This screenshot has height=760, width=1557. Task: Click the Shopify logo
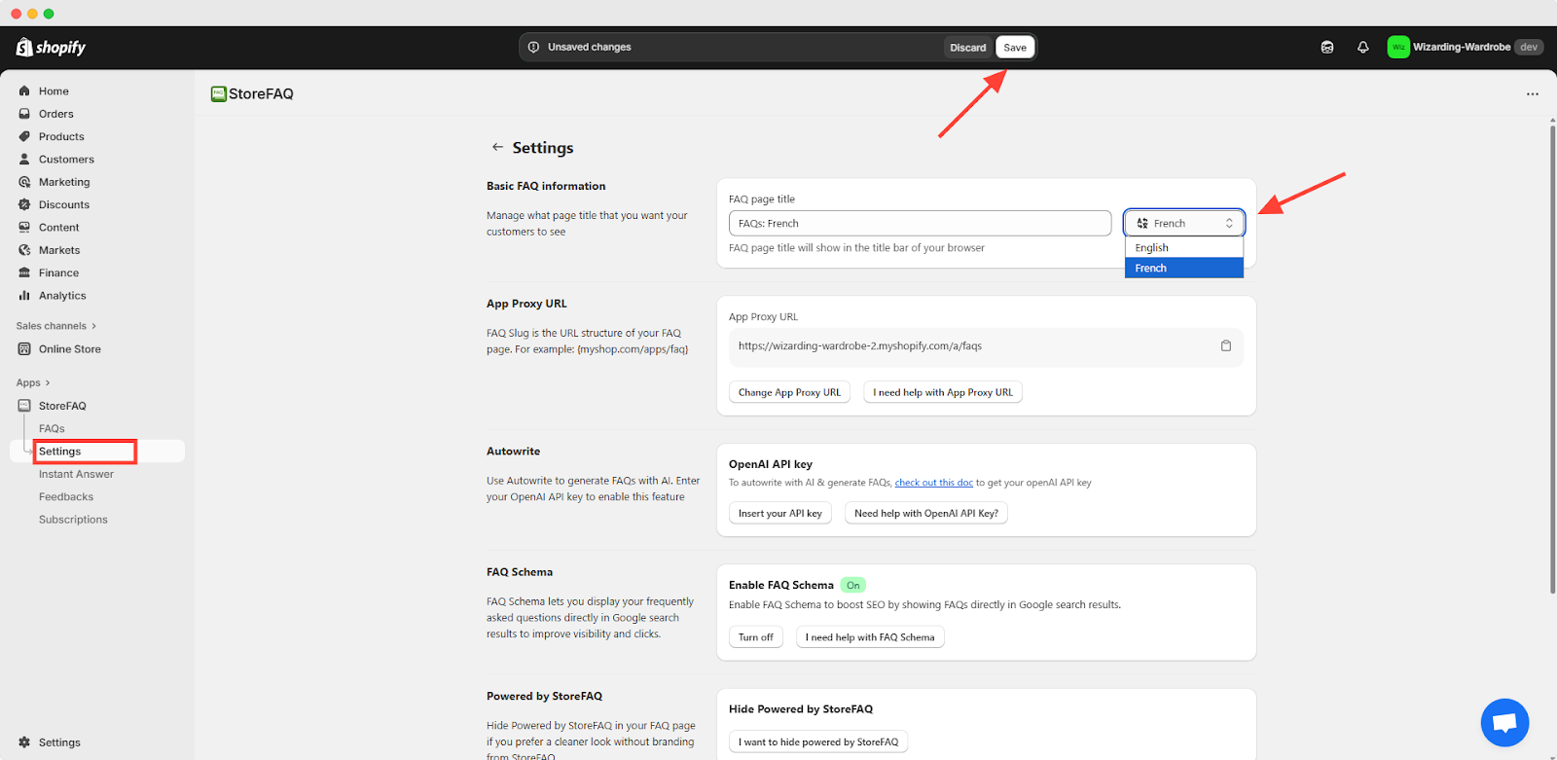point(51,47)
